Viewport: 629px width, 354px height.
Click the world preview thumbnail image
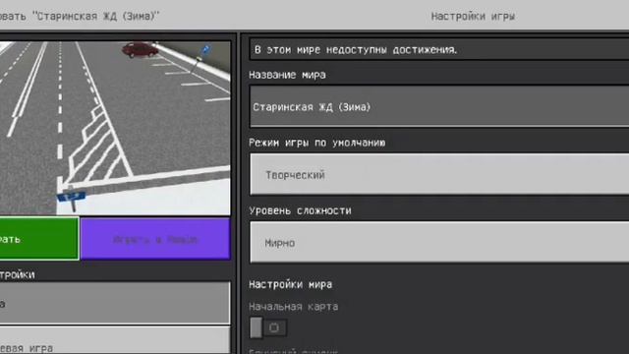[115, 128]
